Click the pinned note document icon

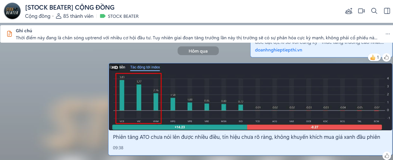click(10, 34)
